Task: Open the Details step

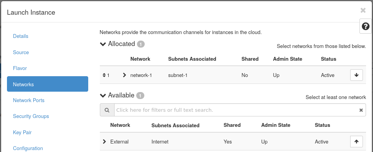Action: 21,36
